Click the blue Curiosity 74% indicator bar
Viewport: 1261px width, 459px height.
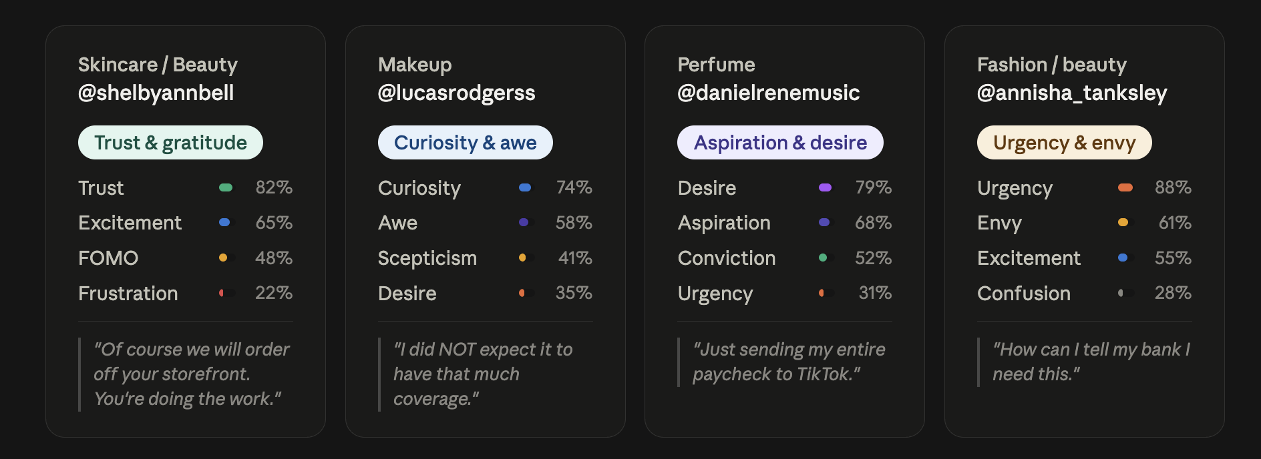click(525, 187)
